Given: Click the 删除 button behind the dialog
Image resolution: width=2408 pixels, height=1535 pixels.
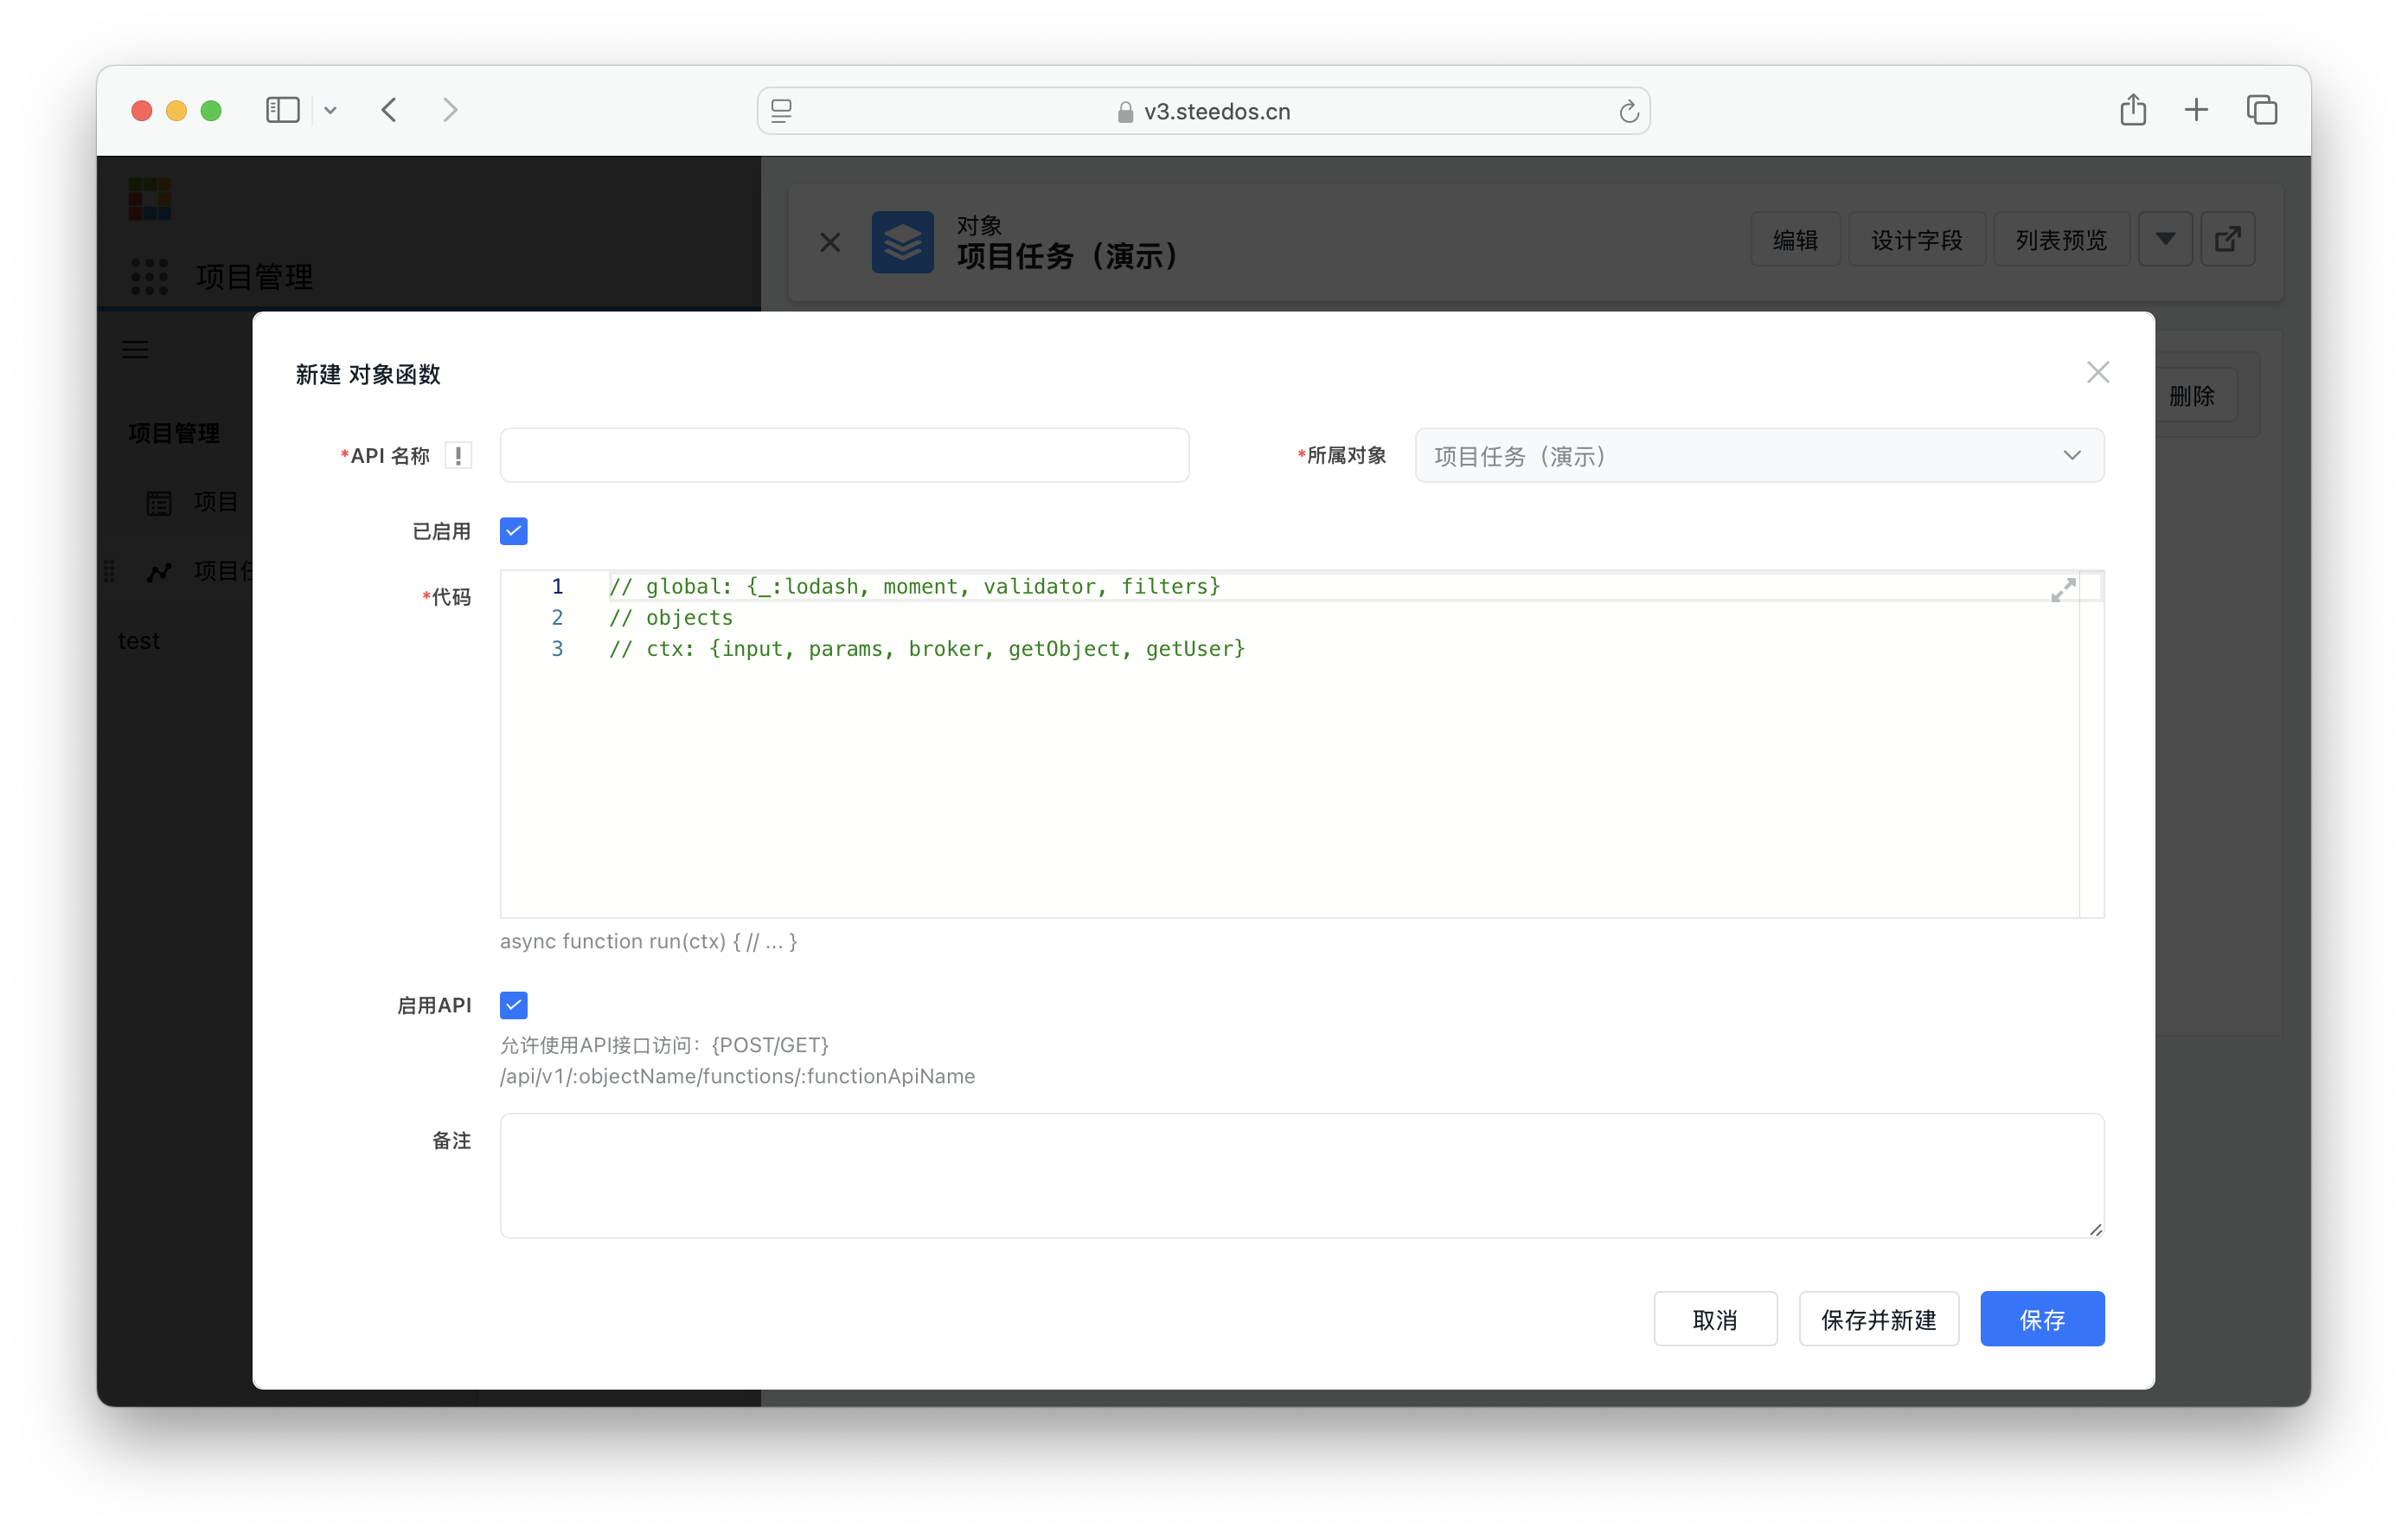Looking at the screenshot, I should click(x=2191, y=396).
